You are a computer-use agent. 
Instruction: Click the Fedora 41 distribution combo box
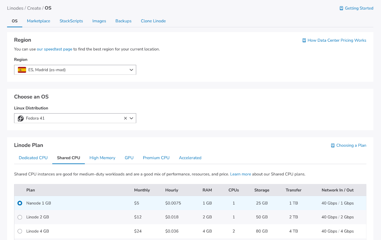[75, 118]
